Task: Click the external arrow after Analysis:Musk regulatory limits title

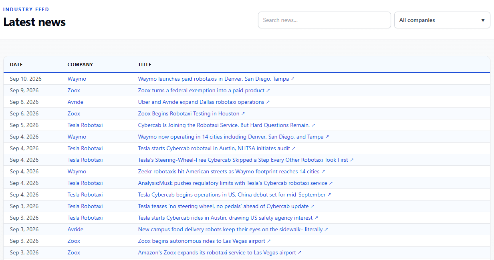Action: tap(331, 183)
